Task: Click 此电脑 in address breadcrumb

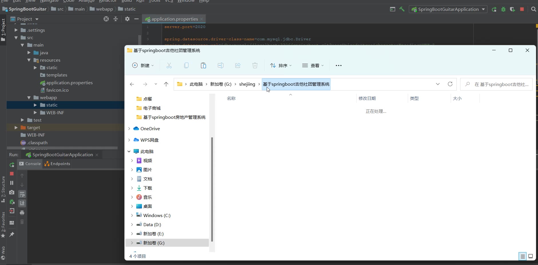Action: (196, 84)
